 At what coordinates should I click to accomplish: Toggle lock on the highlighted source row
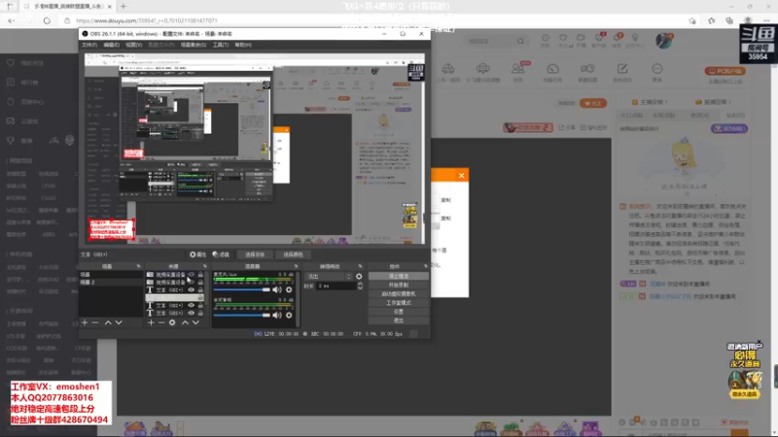click(200, 298)
